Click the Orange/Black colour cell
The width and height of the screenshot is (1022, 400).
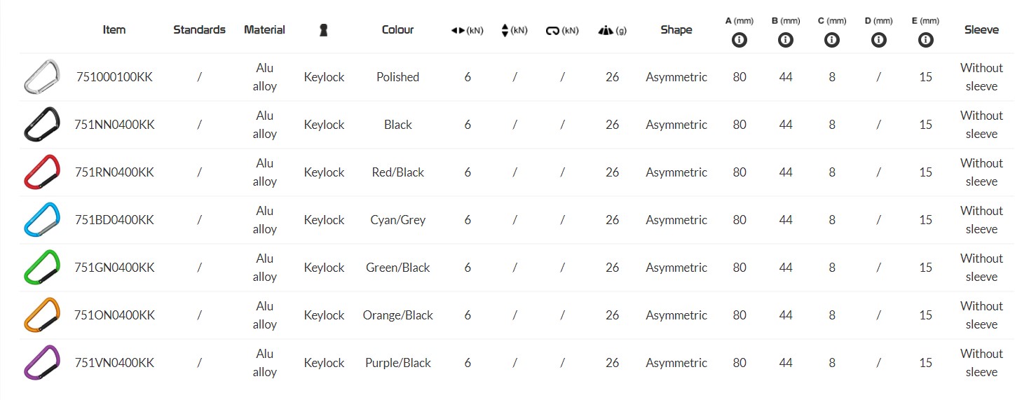click(x=397, y=315)
